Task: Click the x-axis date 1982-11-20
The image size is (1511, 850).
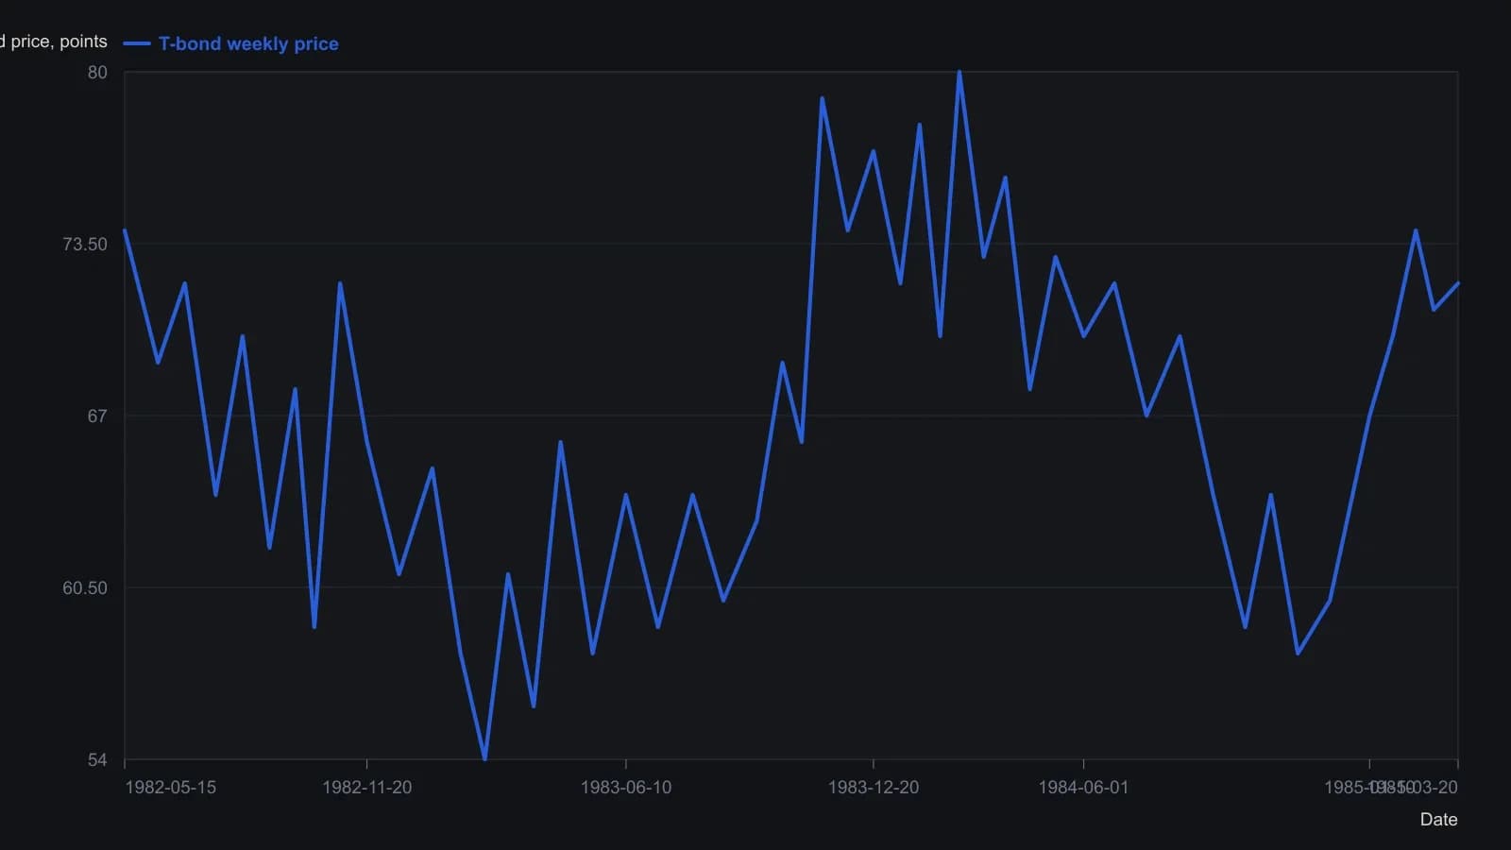Action: 366,788
